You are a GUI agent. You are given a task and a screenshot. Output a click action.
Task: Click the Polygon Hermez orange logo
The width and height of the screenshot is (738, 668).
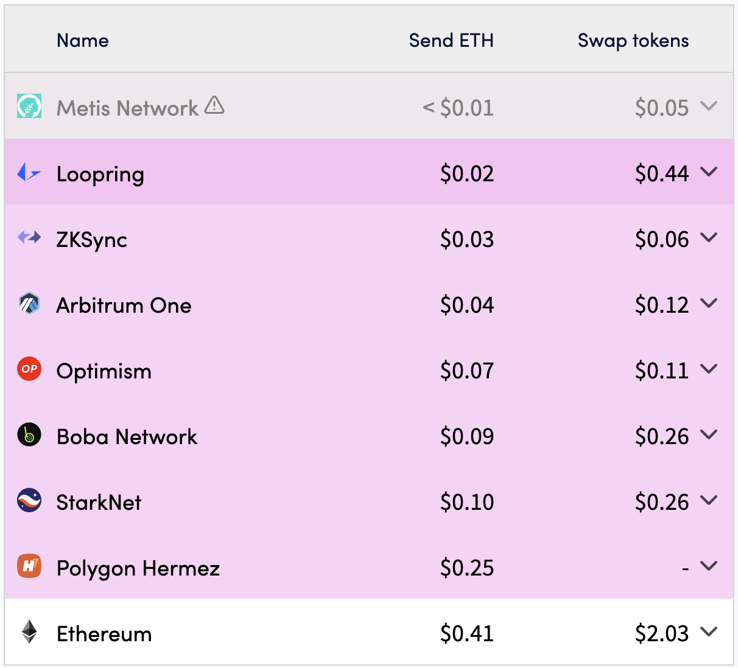coord(29,566)
